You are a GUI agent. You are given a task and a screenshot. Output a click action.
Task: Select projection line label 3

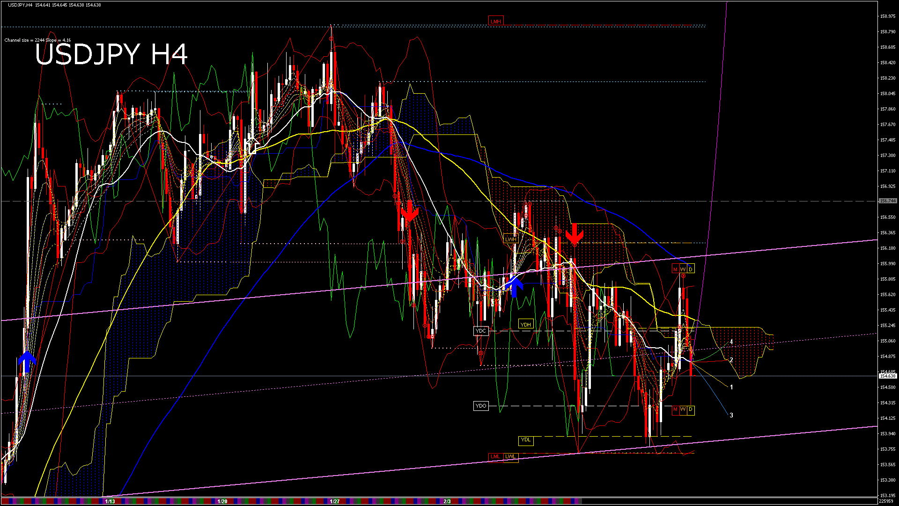[x=731, y=415]
